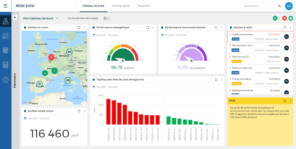Click the search magnifier icon

click(279, 6)
